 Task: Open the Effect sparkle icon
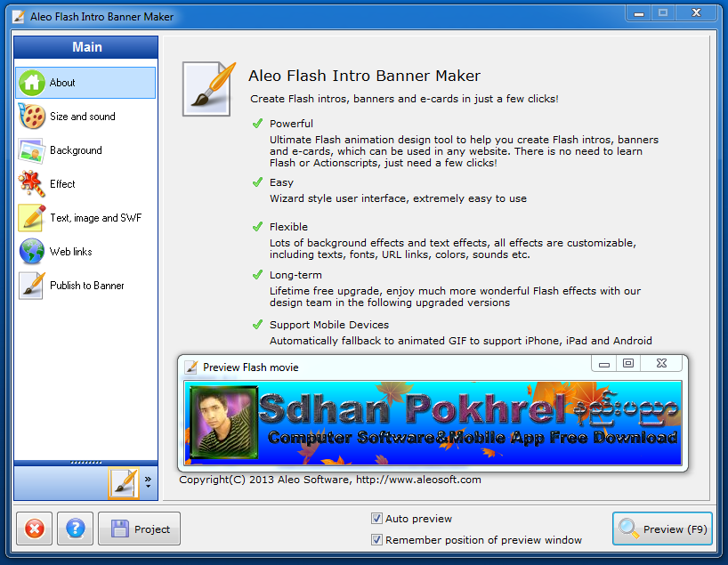click(31, 184)
